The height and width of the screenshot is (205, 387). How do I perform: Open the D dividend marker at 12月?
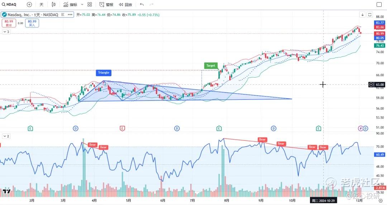(x=365, y=128)
